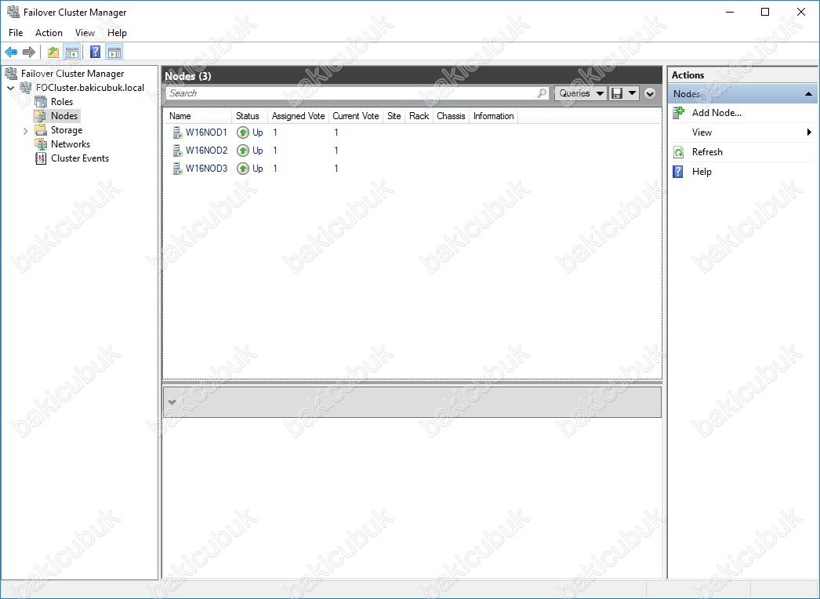This screenshot has width=820, height=599.
Task: Click the FOCluster.bakicubuk.local cluster icon
Action: [x=26, y=87]
